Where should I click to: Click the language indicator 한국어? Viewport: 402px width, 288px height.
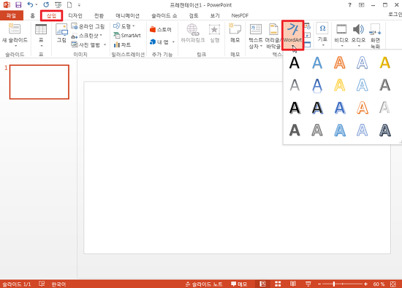[58, 284]
